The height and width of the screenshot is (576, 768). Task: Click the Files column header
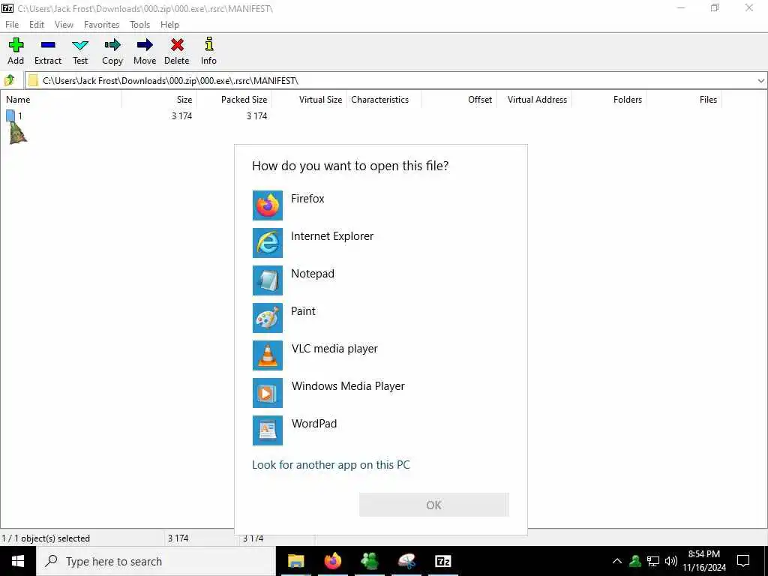(x=683, y=100)
